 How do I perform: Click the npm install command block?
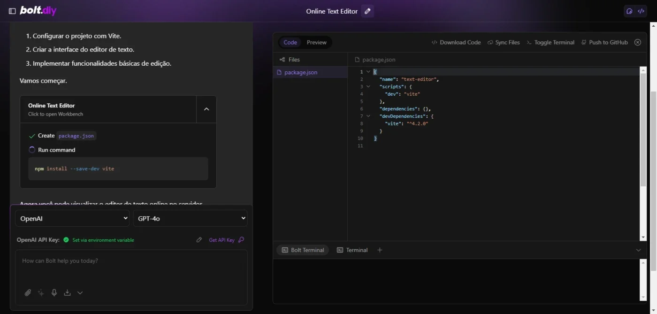tap(118, 168)
